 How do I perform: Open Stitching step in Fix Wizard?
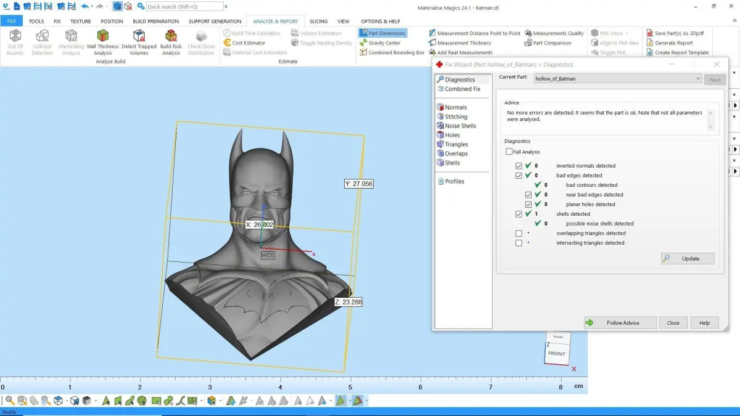[451, 116]
